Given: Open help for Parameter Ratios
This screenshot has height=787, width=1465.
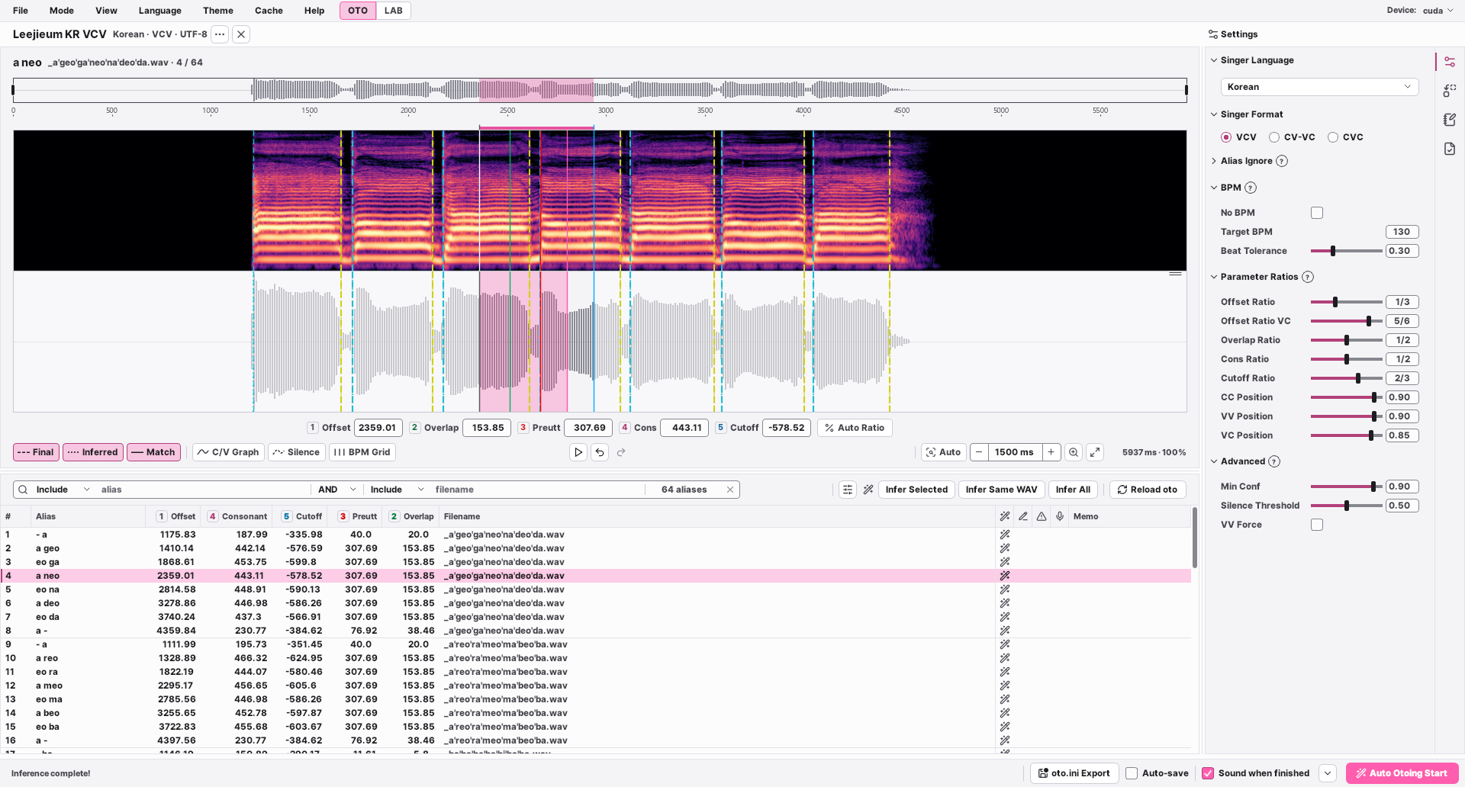Looking at the screenshot, I should click(x=1308, y=277).
